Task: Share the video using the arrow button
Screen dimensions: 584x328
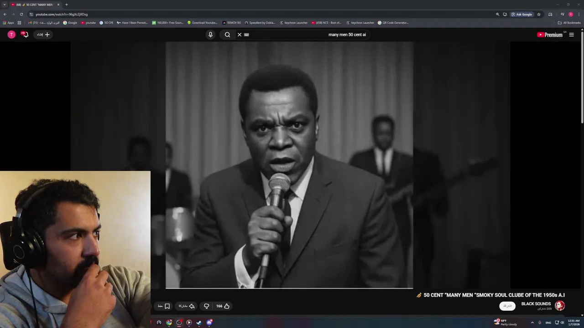Action: [x=187, y=306]
